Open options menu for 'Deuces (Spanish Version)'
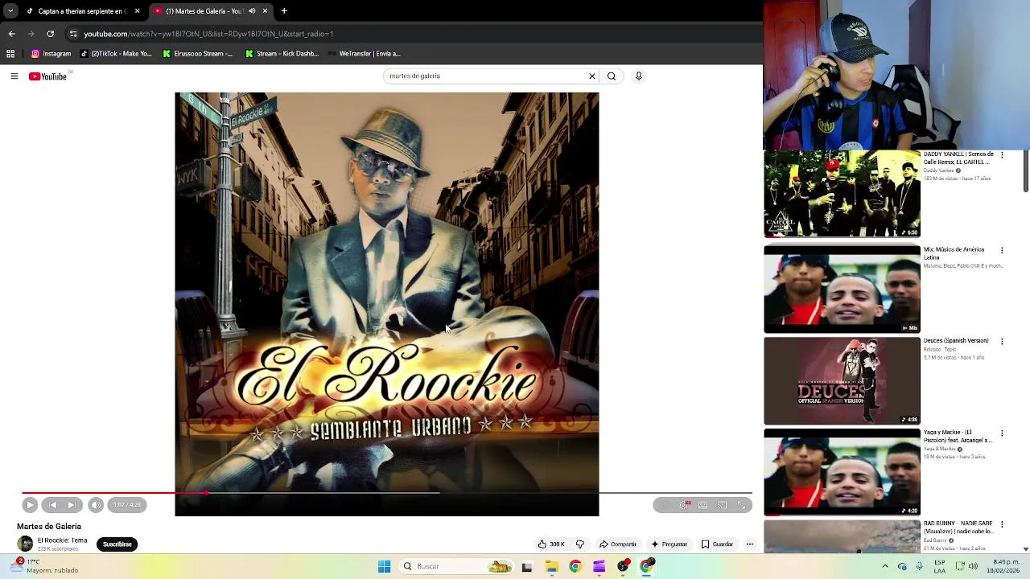 pyautogui.click(x=1002, y=342)
